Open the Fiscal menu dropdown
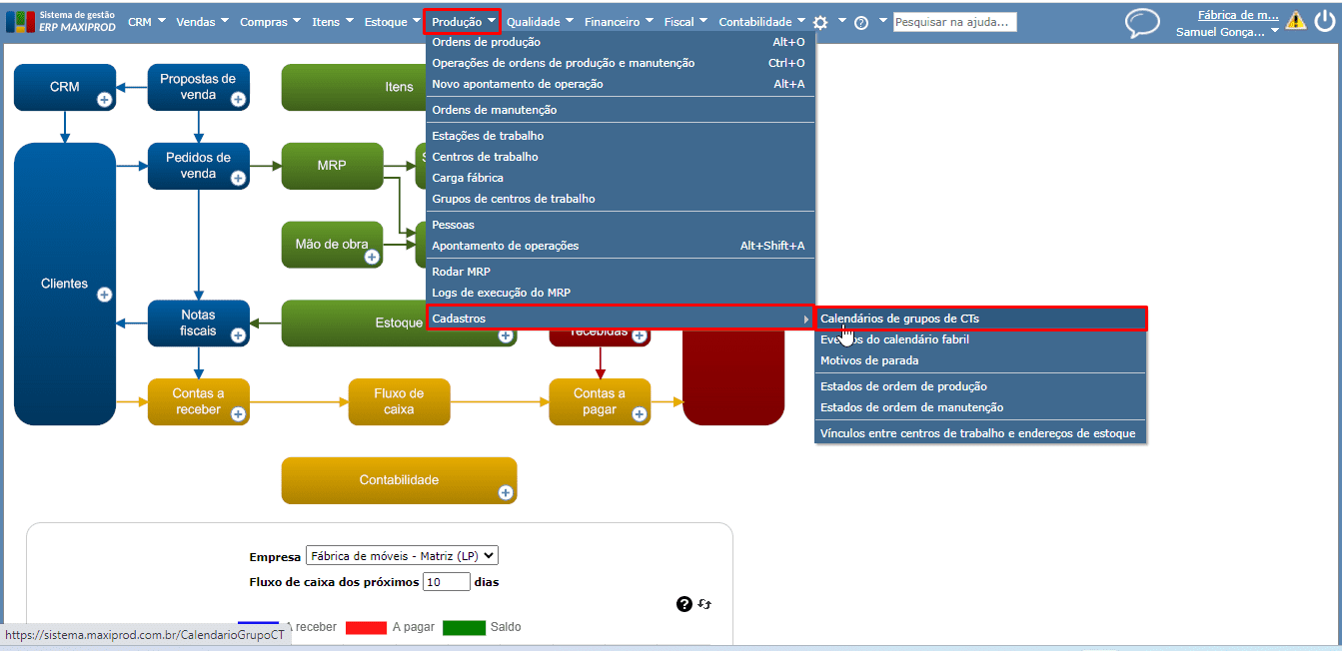The height and width of the screenshot is (651, 1342). click(685, 22)
